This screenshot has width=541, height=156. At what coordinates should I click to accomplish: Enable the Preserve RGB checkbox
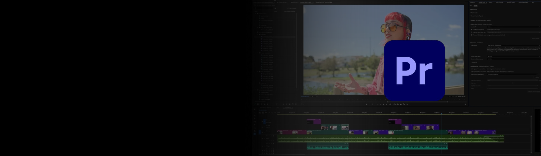coord(472,35)
